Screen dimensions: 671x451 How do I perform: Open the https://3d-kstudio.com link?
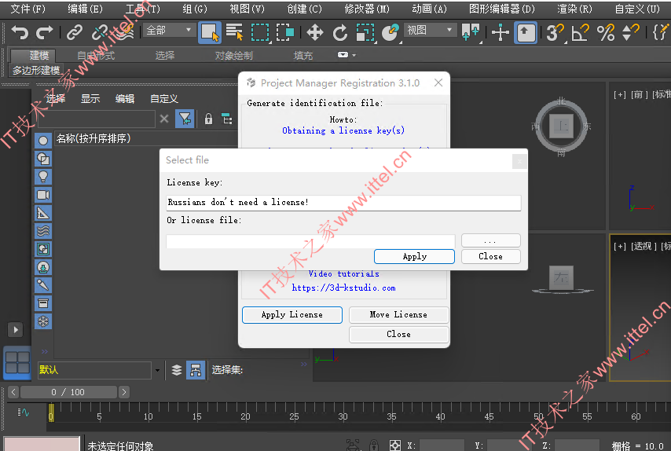click(x=343, y=288)
